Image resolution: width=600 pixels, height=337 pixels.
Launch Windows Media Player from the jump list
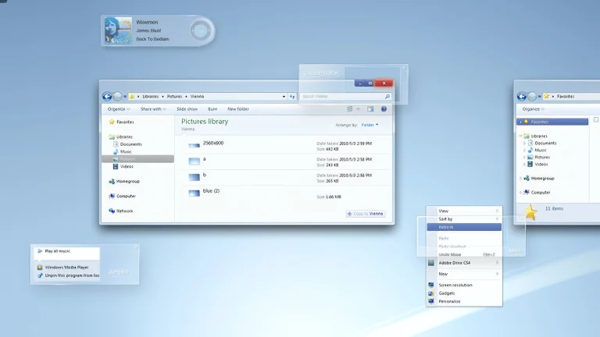tap(66, 268)
